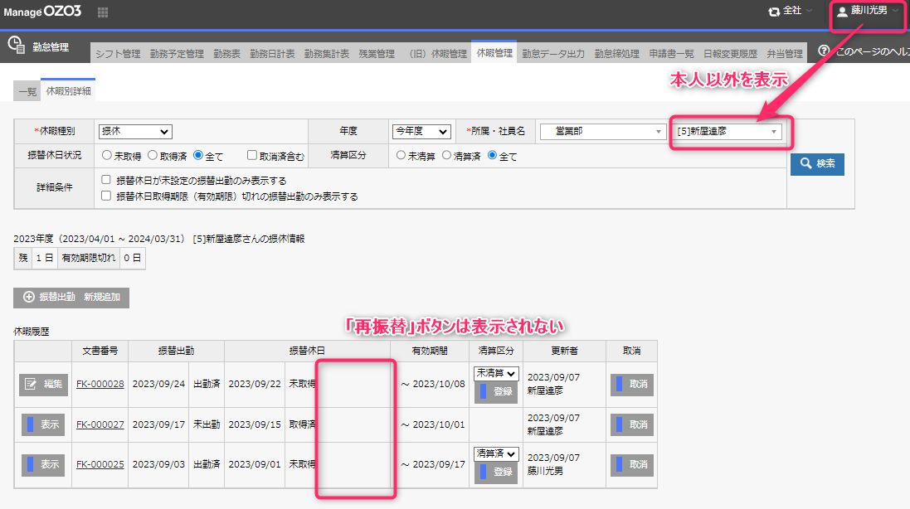This screenshot has width=910, height=509.
Task: Click 編集 button for FK-000028
Action: (x=44, y=384)
